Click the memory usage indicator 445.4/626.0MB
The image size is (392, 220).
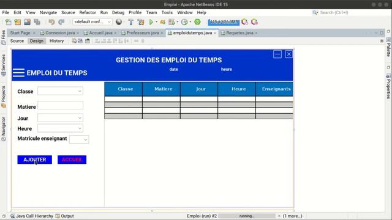click(x=224, y=22)
